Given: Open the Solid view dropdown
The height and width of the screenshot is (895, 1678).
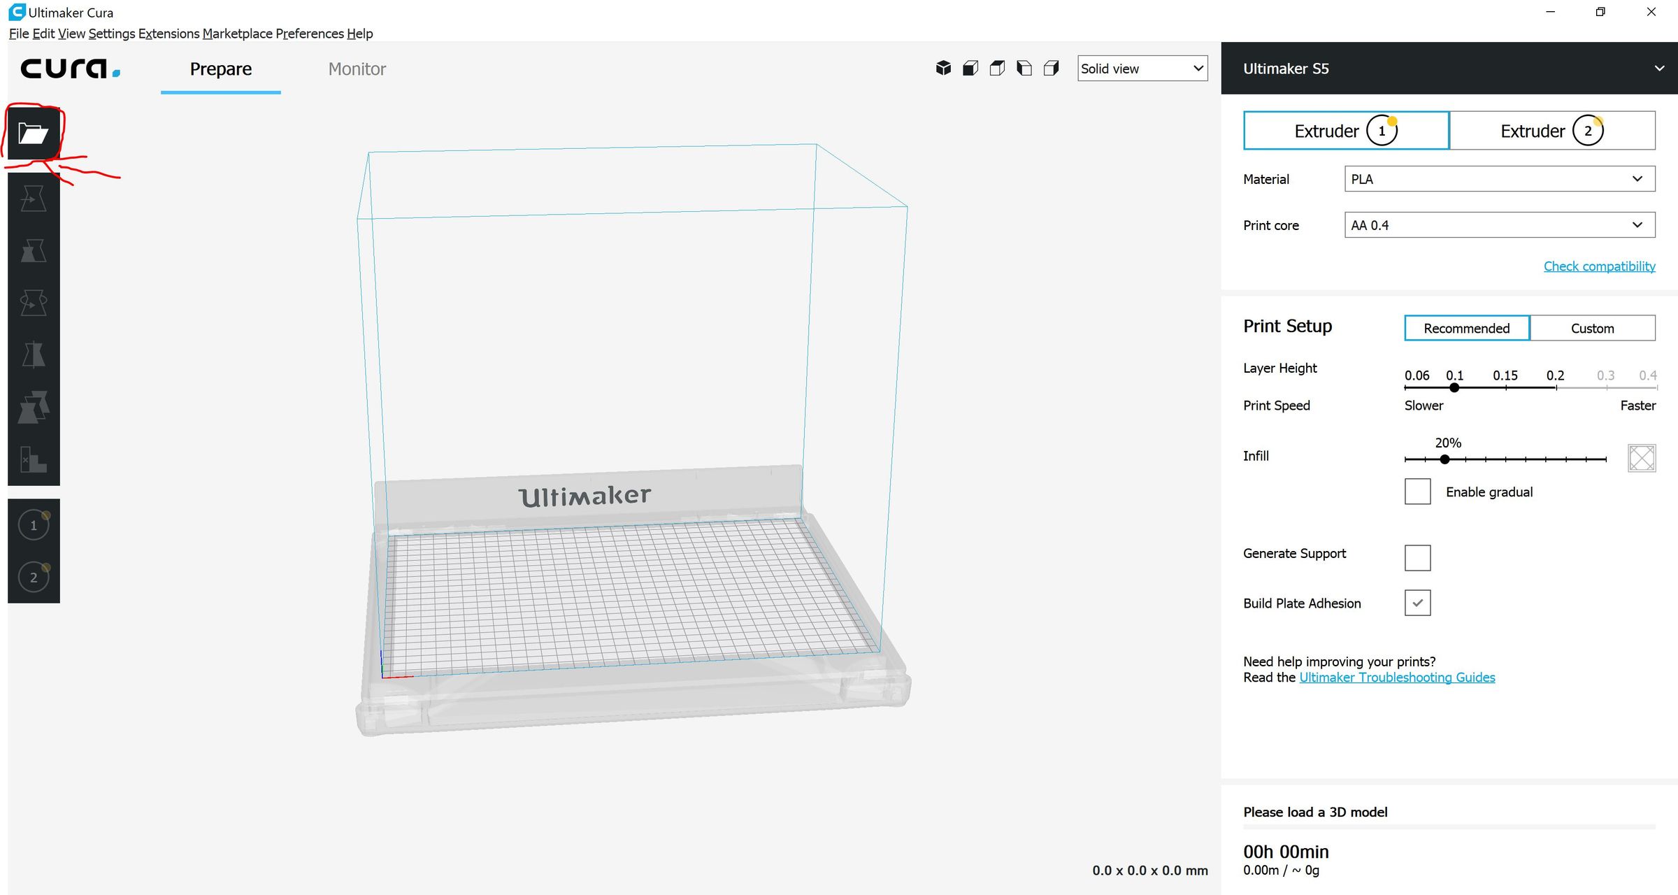Looking at the screenshot, I should click(x=1142, y=69).
